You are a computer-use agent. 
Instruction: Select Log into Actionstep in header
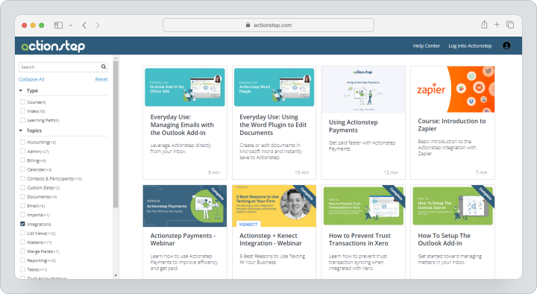(470, 46)
